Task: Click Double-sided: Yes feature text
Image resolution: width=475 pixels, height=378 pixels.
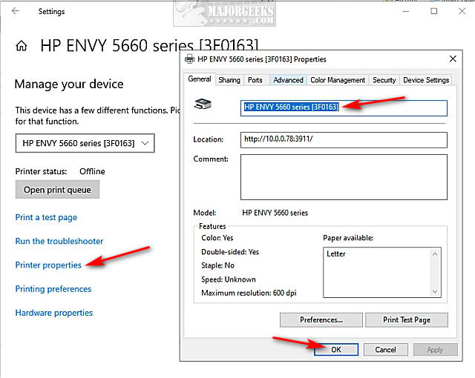Action: 230,252
